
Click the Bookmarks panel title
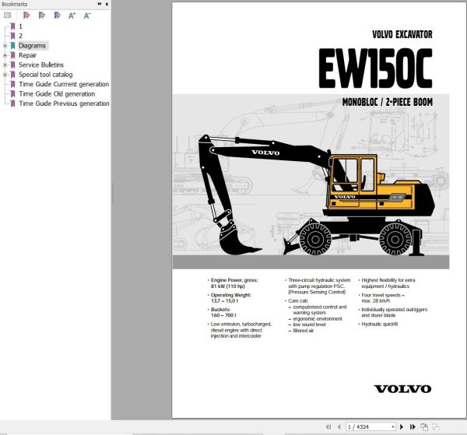pyautogui.click(x=14, y=4)
